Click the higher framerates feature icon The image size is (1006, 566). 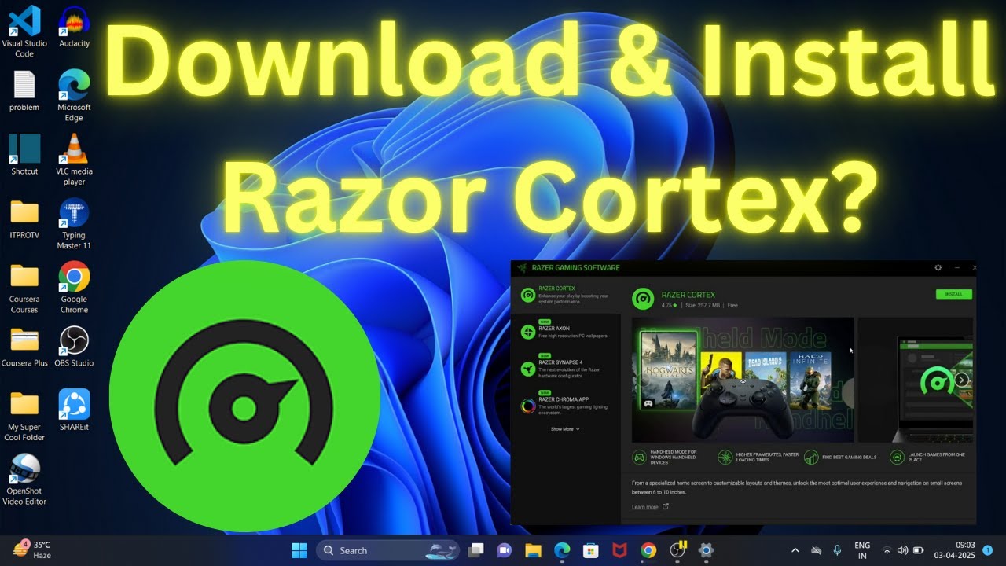click(725, 457)
